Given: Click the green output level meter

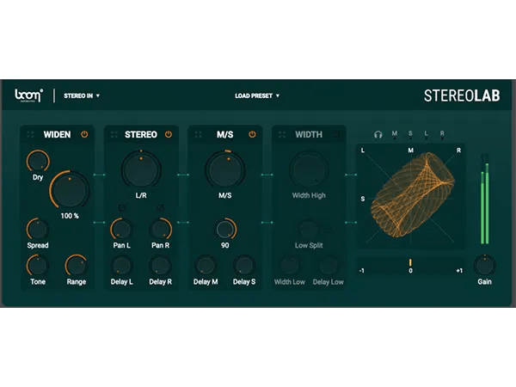Looking at the screenshot, I should point(484,199).
